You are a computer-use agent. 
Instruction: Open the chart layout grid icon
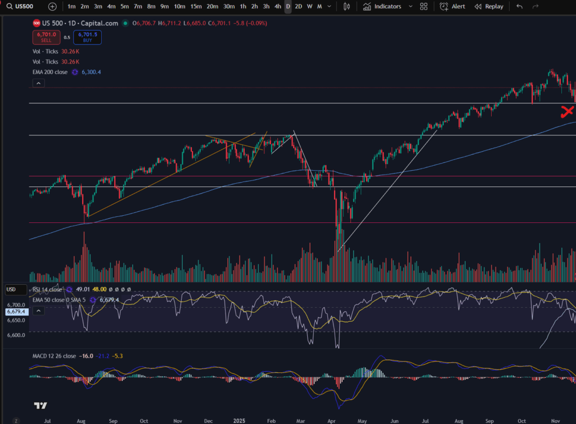pos(424,6)
